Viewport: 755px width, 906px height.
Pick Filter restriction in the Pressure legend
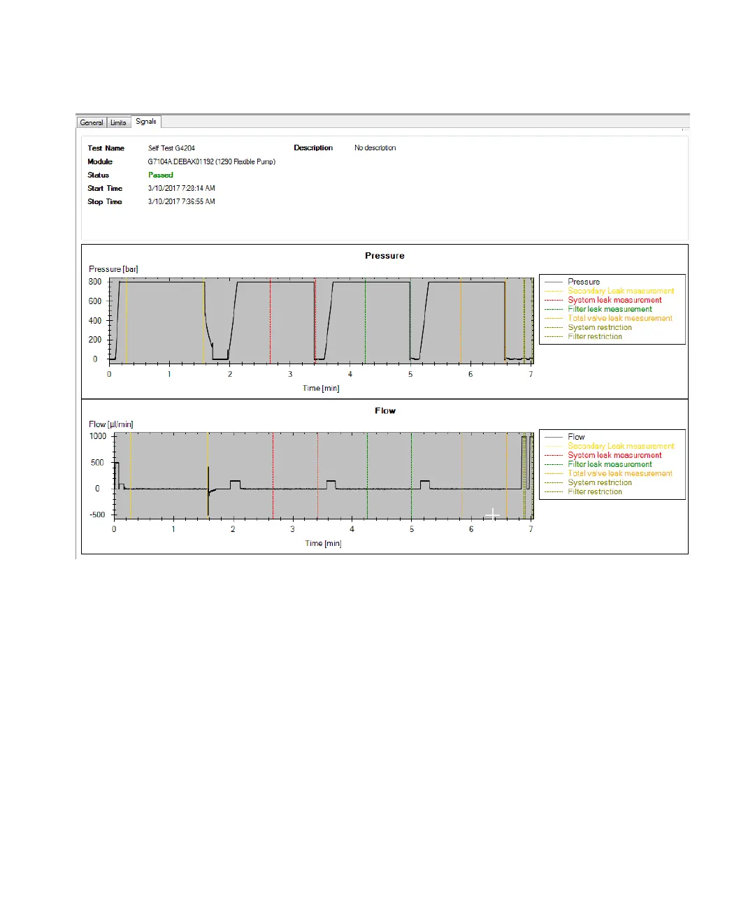pos(594,336)
